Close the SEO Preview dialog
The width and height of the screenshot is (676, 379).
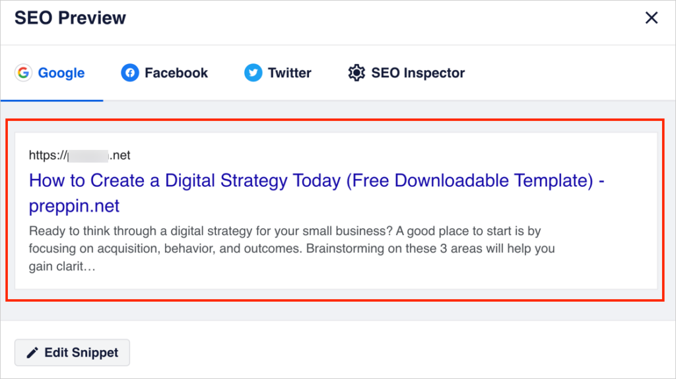click(x=652, y=18)
